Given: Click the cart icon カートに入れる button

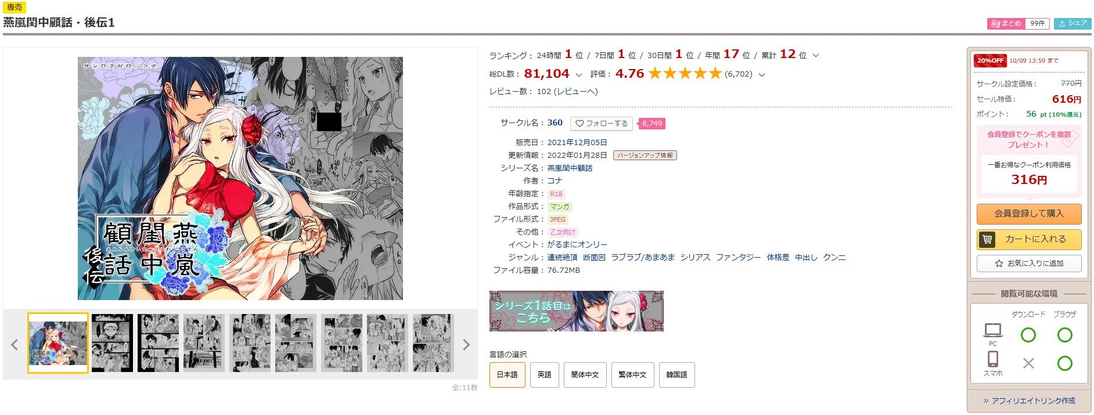Looking at the screenshot, I should 1029,239.
